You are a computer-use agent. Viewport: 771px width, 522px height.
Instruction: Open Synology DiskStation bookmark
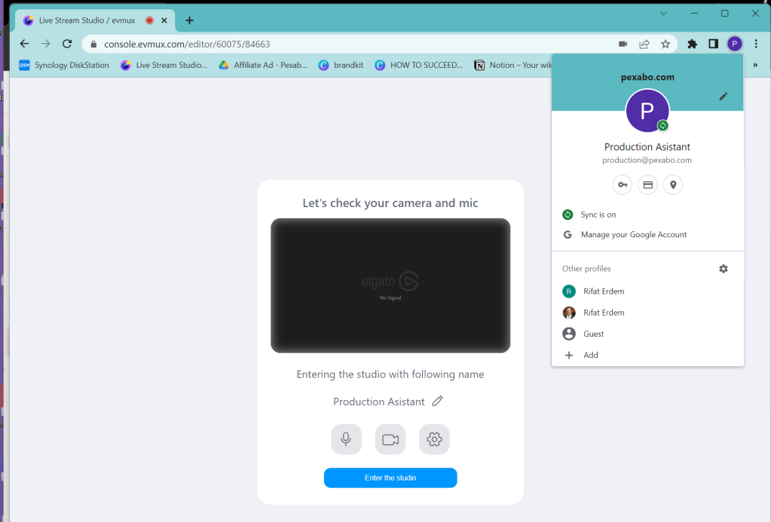click(x=64, y=65)
